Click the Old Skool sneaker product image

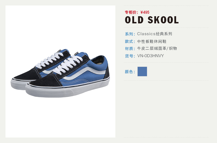click(60, 73)
